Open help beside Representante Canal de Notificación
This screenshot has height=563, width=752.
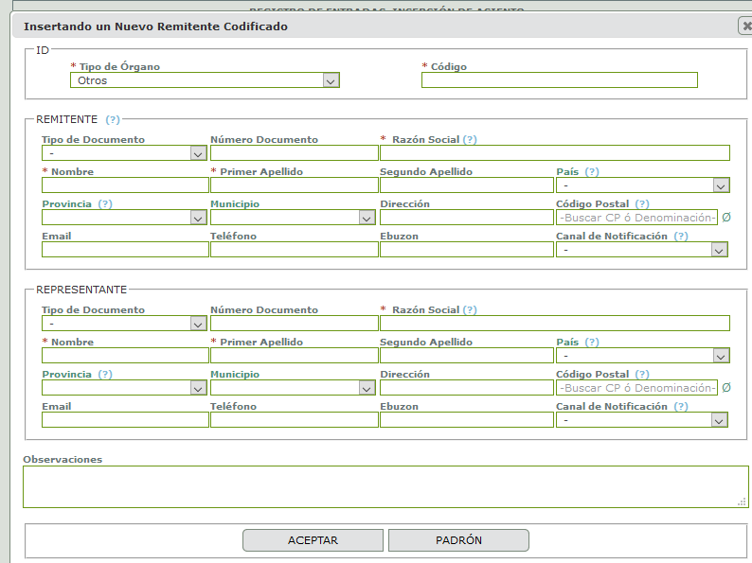(x=681, y=406)
